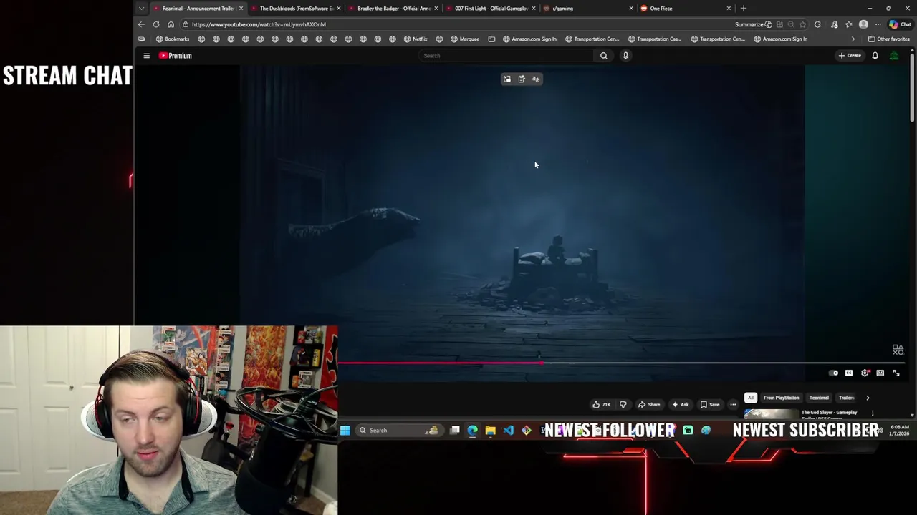Focus the YouTube search field
Screen dimensions: 917x515
[507, 55]
